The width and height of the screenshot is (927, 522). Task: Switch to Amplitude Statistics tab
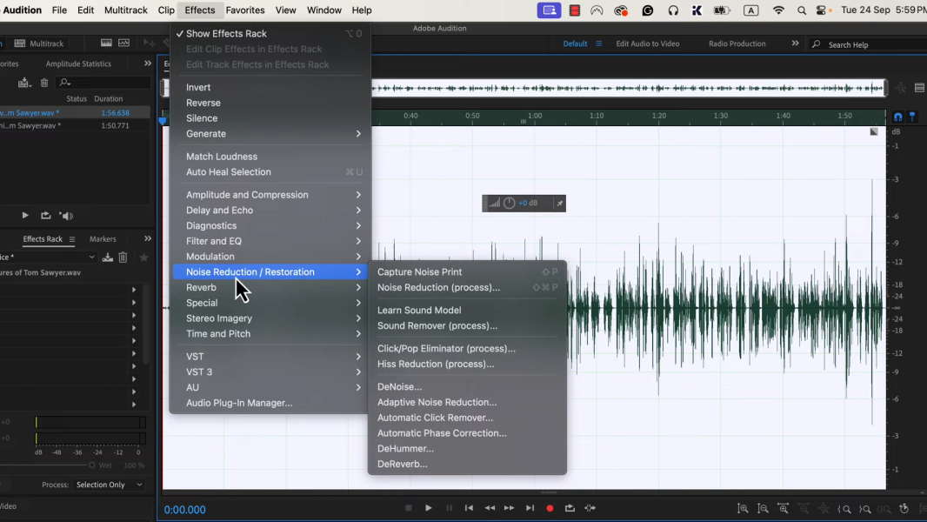click(78, 64)
